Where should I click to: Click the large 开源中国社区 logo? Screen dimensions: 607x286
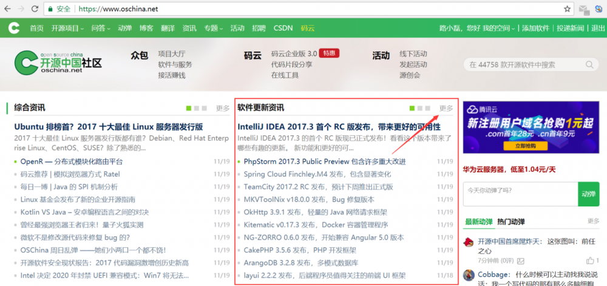pos(58,63)
